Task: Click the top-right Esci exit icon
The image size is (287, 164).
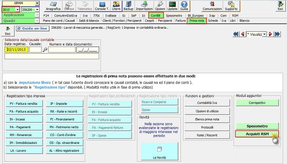Action: tap(280, 6)
